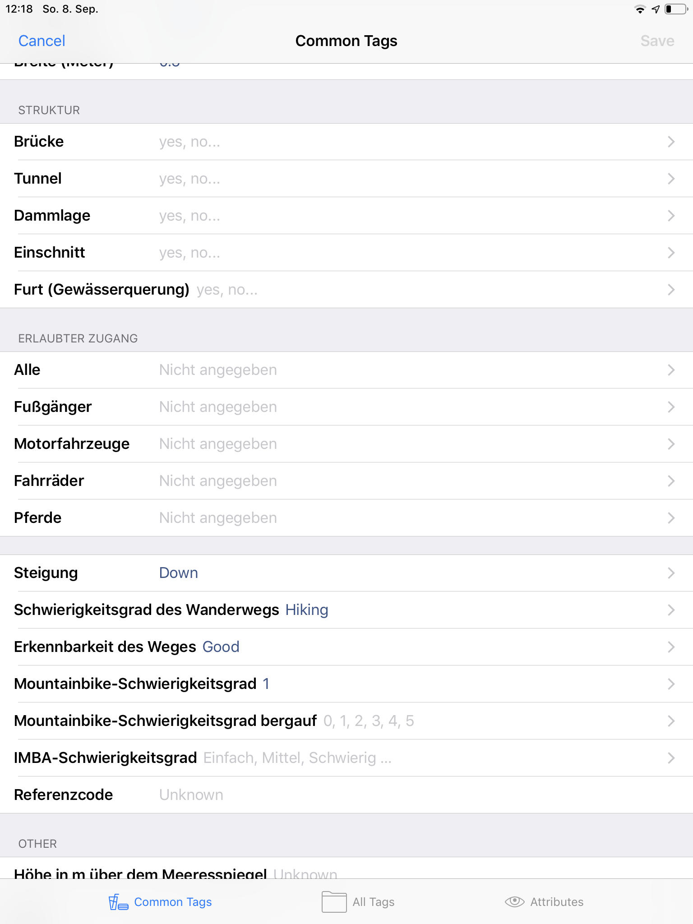
Task: Open Motorfahrzeuge access setting
Action: coord(346,444)
